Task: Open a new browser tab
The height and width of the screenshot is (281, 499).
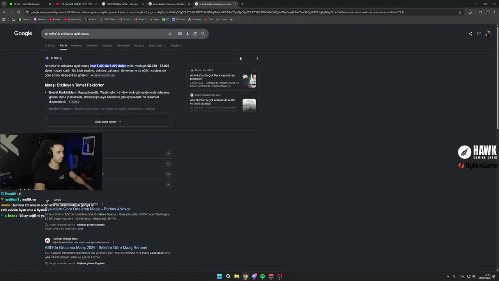Action: (242, 4)
